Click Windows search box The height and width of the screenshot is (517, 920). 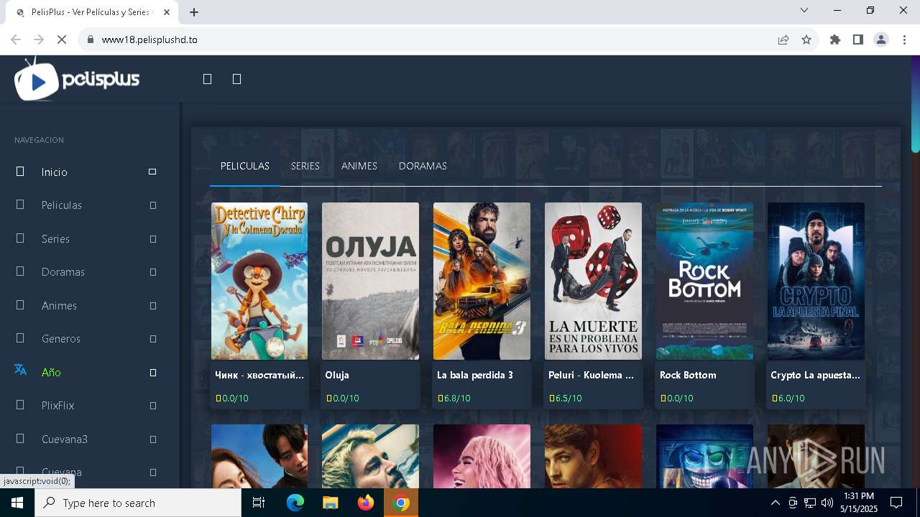click(x=138, y=503)
